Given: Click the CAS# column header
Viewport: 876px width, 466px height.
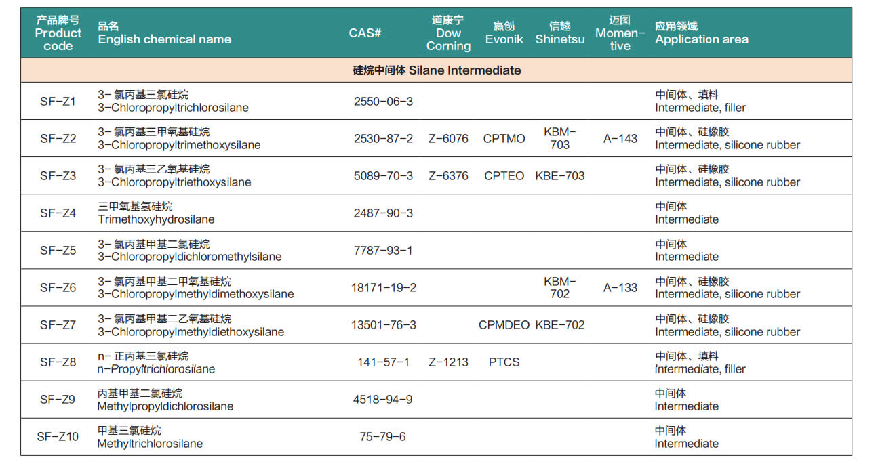Looking at the screenshot, I should [x=365, y=33].
